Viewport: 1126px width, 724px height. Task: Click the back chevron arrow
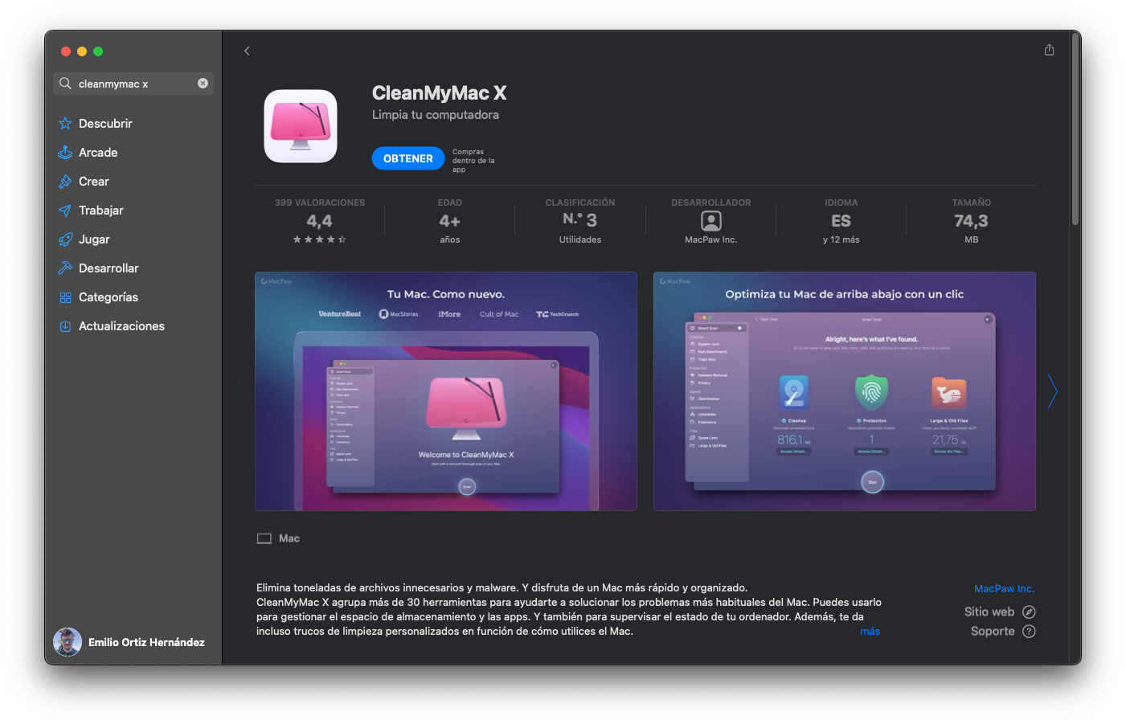(x=247, y=51)
